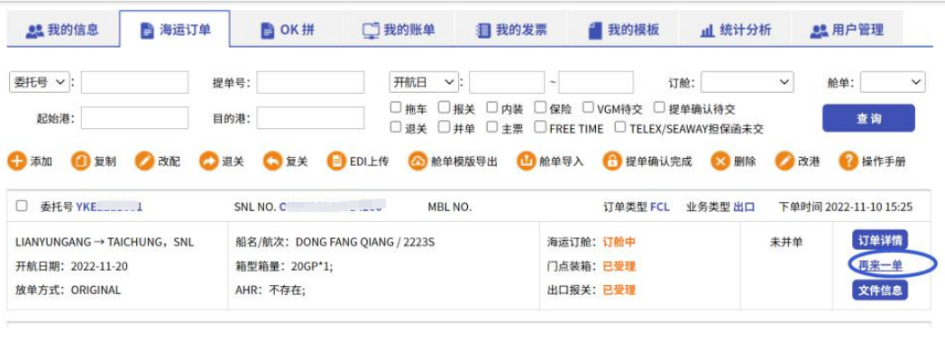
Task: Go to the 统计分析 tab
Action: coord(735,30)
